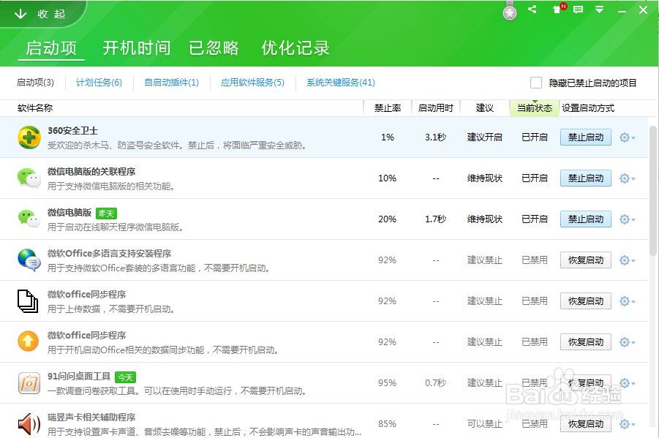Screen dimensions: 659x438
Task: Click the 微信电脑版 WeChat icon with 昨天 tag
Action: click(29, 219)
